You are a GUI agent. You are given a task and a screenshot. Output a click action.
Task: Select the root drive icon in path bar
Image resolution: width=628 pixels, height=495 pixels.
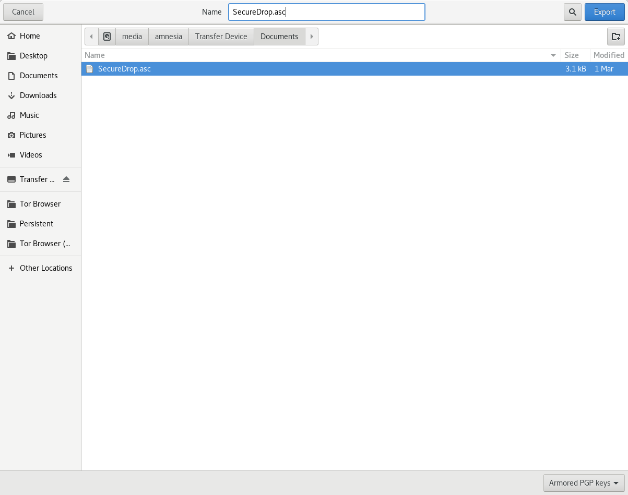point(107,37)
